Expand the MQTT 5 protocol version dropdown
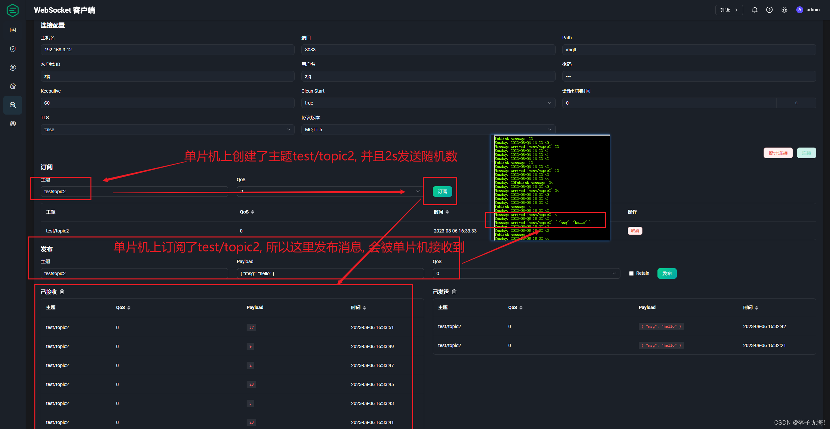This screenshot has width=830, height=429. point(428,130)
